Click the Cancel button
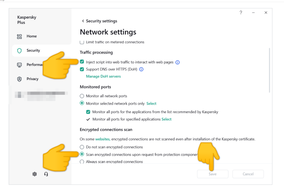284x196 pixels. (x=248, y=174)
